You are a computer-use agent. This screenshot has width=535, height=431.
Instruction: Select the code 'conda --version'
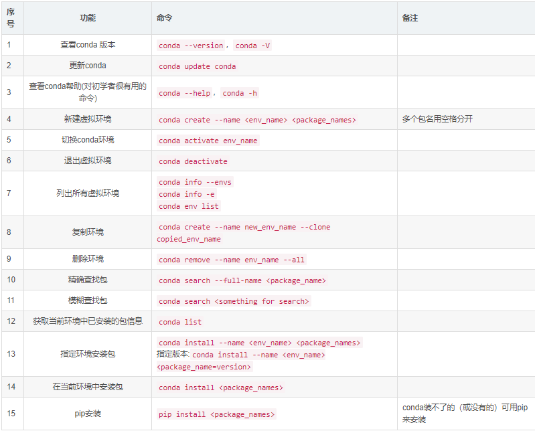click(191, 46)
